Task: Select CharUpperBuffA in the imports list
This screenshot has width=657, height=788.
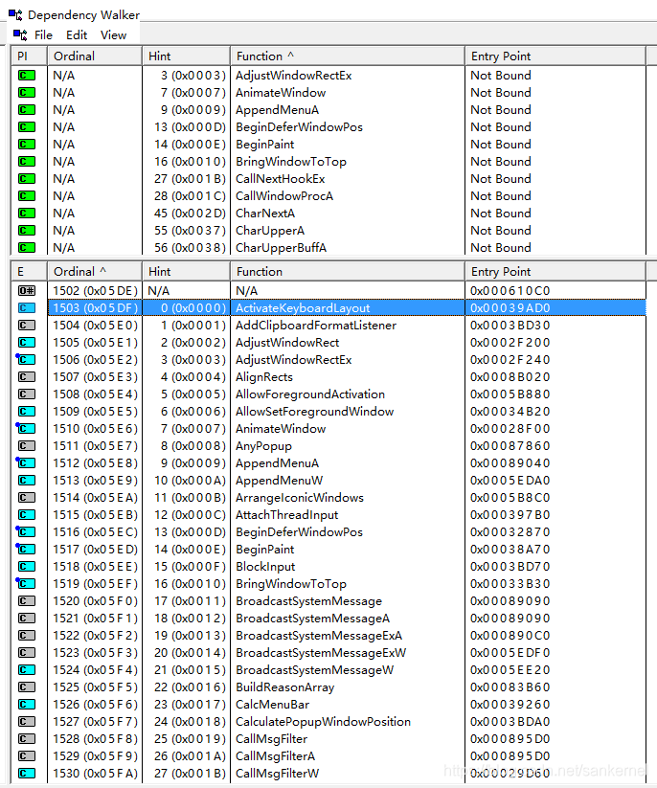Action: click(x=281, y=248)
